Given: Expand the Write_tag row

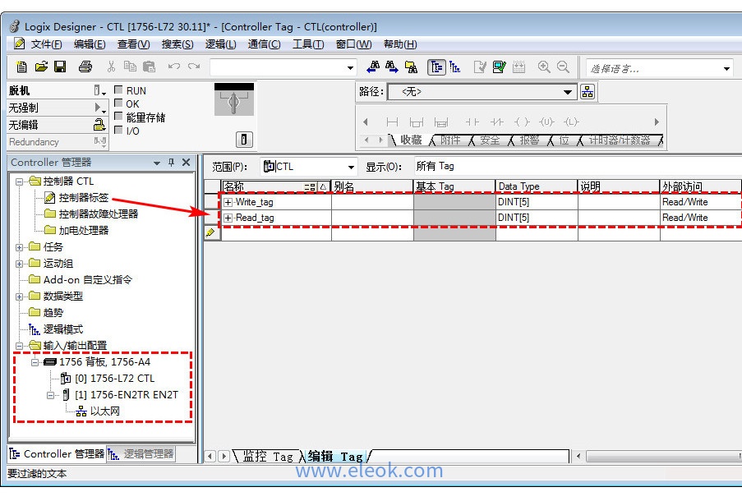Looking at the screenshot, I should [x=228, y=202].
